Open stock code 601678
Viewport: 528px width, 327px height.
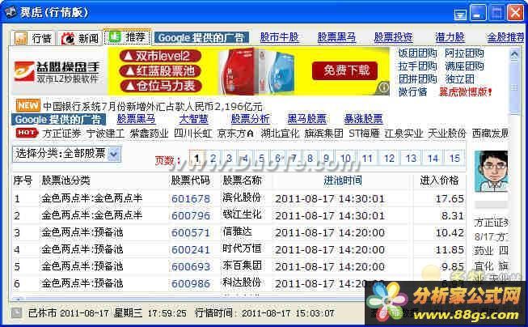pos(191,199)
